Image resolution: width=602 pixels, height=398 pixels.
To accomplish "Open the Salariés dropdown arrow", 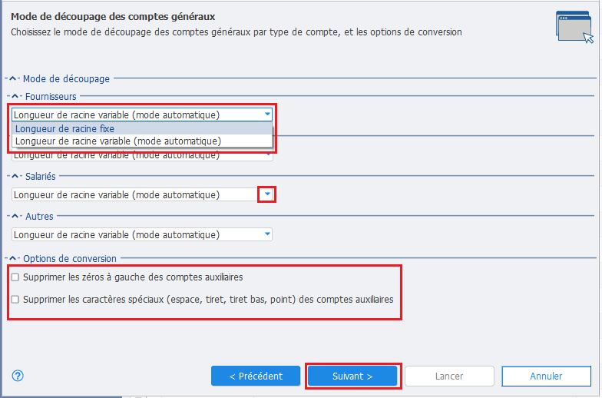I will (x=267, y=194).
